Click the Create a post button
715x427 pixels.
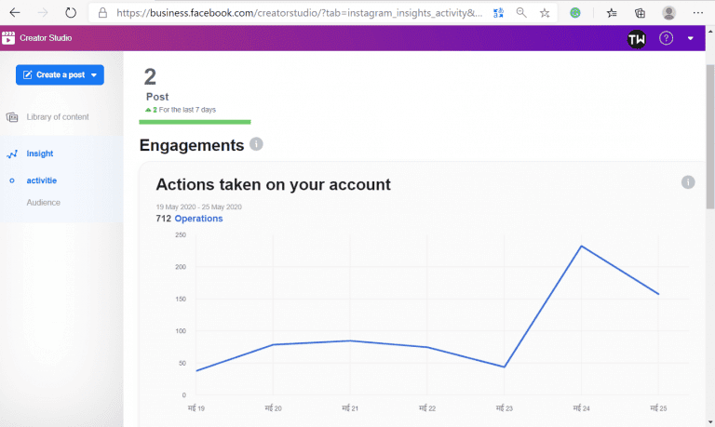60,74
